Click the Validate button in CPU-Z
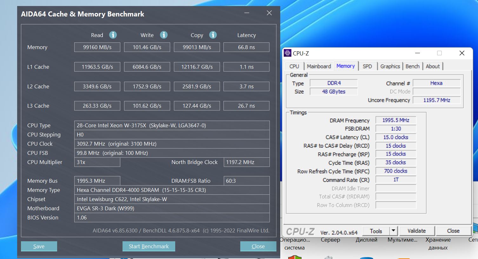478x259 pixels. [x=417, y=231]
